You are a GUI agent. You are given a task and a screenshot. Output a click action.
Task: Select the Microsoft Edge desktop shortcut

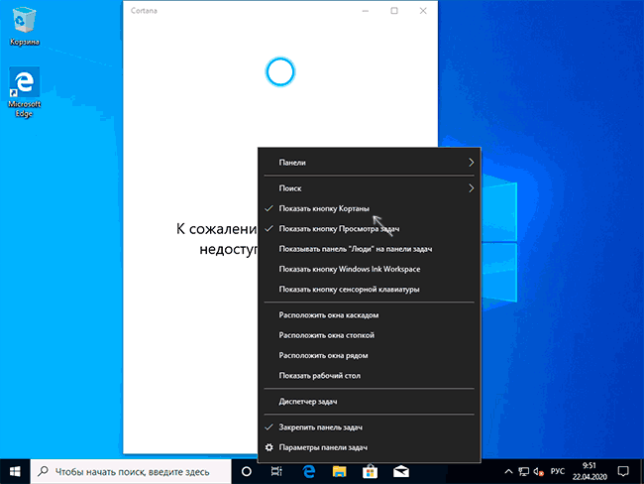tap(24, 92)
